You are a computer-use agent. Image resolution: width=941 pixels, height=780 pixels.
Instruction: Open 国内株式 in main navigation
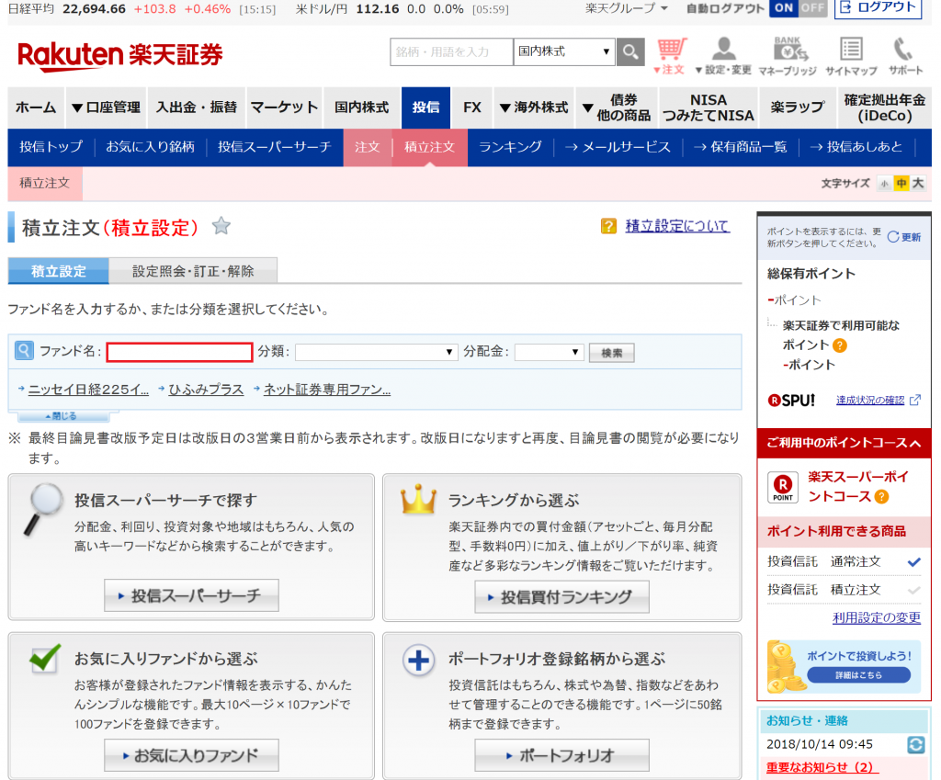362,107
